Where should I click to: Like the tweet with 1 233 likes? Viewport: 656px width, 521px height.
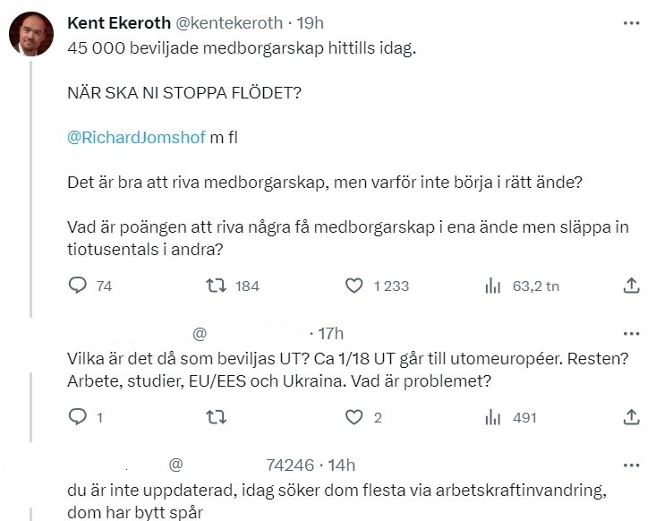355,286
